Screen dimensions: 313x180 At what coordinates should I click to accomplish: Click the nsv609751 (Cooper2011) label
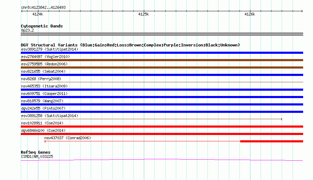point(44,94)
